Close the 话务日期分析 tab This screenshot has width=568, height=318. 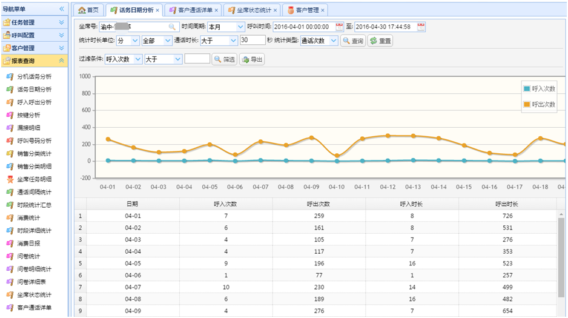point(158,10)
